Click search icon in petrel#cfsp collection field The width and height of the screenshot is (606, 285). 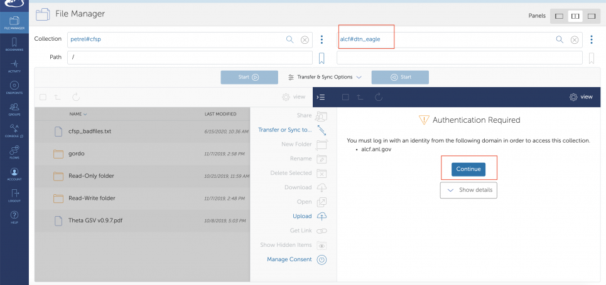[x=289, y=39]
